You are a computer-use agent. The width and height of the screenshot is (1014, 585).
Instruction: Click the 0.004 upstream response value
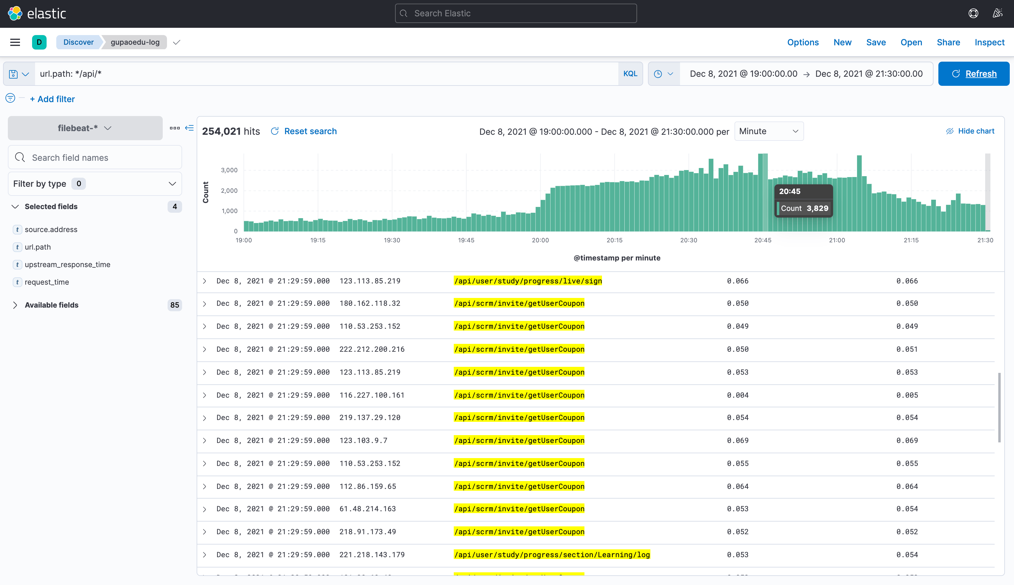point(738,395)
